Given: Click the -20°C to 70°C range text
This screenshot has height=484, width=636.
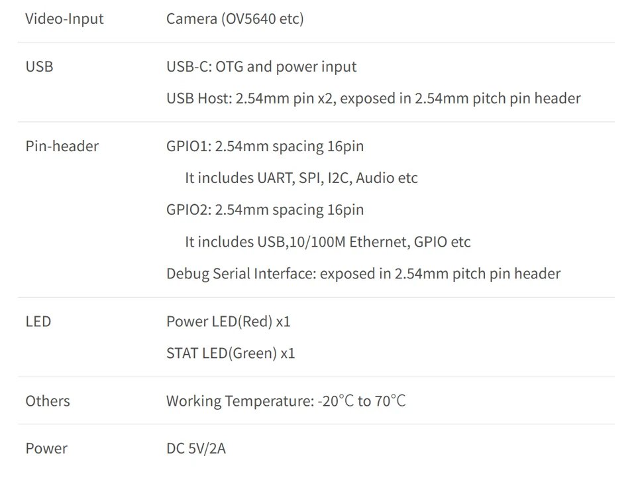Looking at the screenshot, I should (x=362, y=400).
